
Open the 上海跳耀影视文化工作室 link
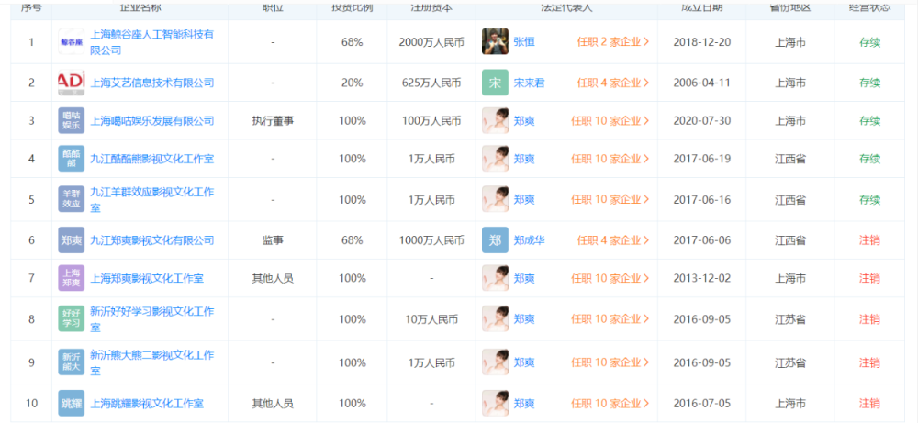[146, 403]
